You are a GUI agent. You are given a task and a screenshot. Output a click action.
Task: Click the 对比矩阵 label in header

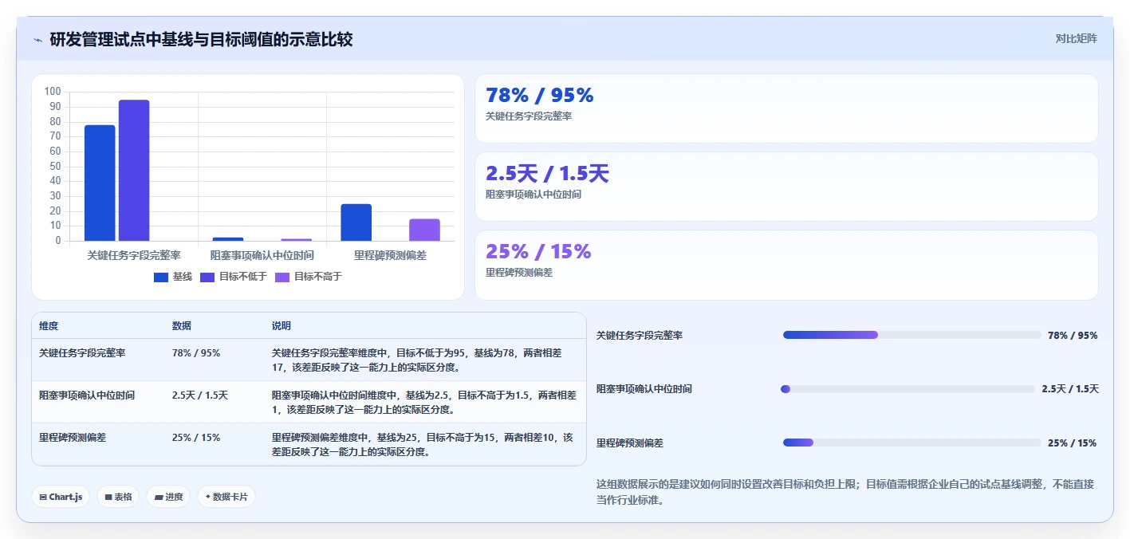1076,38
